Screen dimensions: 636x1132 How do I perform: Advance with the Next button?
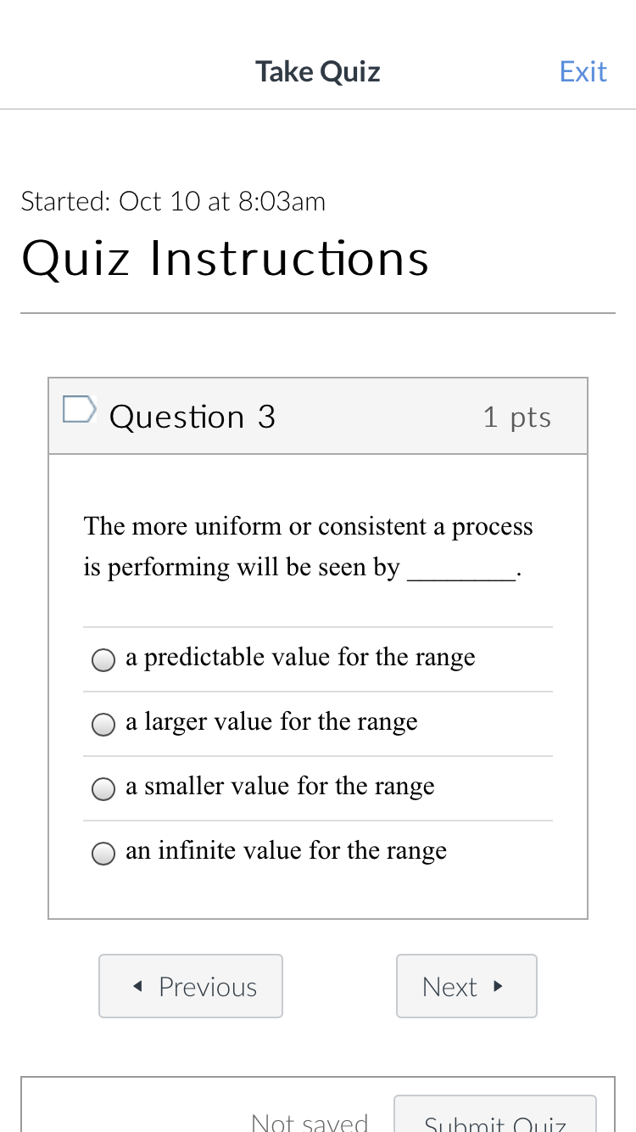(466, 986)
